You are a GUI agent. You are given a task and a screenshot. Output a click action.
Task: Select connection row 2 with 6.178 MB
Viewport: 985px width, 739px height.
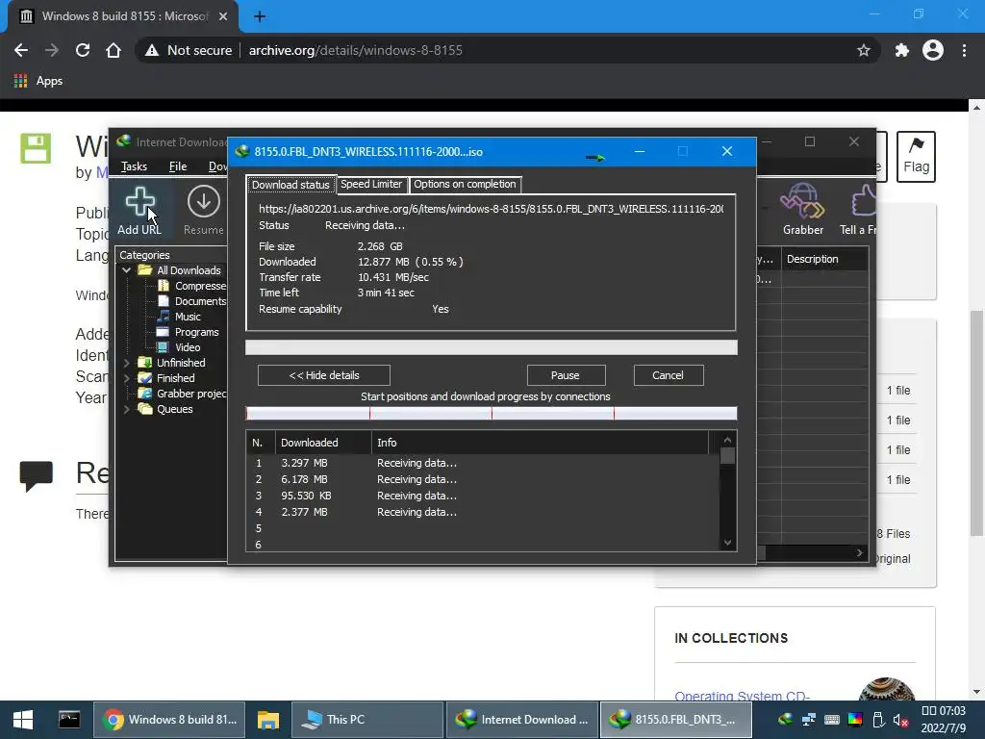(x=483, y=479)
